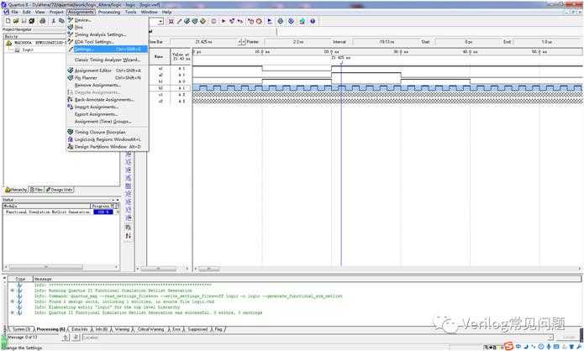
Task: Click the Start Compilation play icon
Action: [224, 21]
